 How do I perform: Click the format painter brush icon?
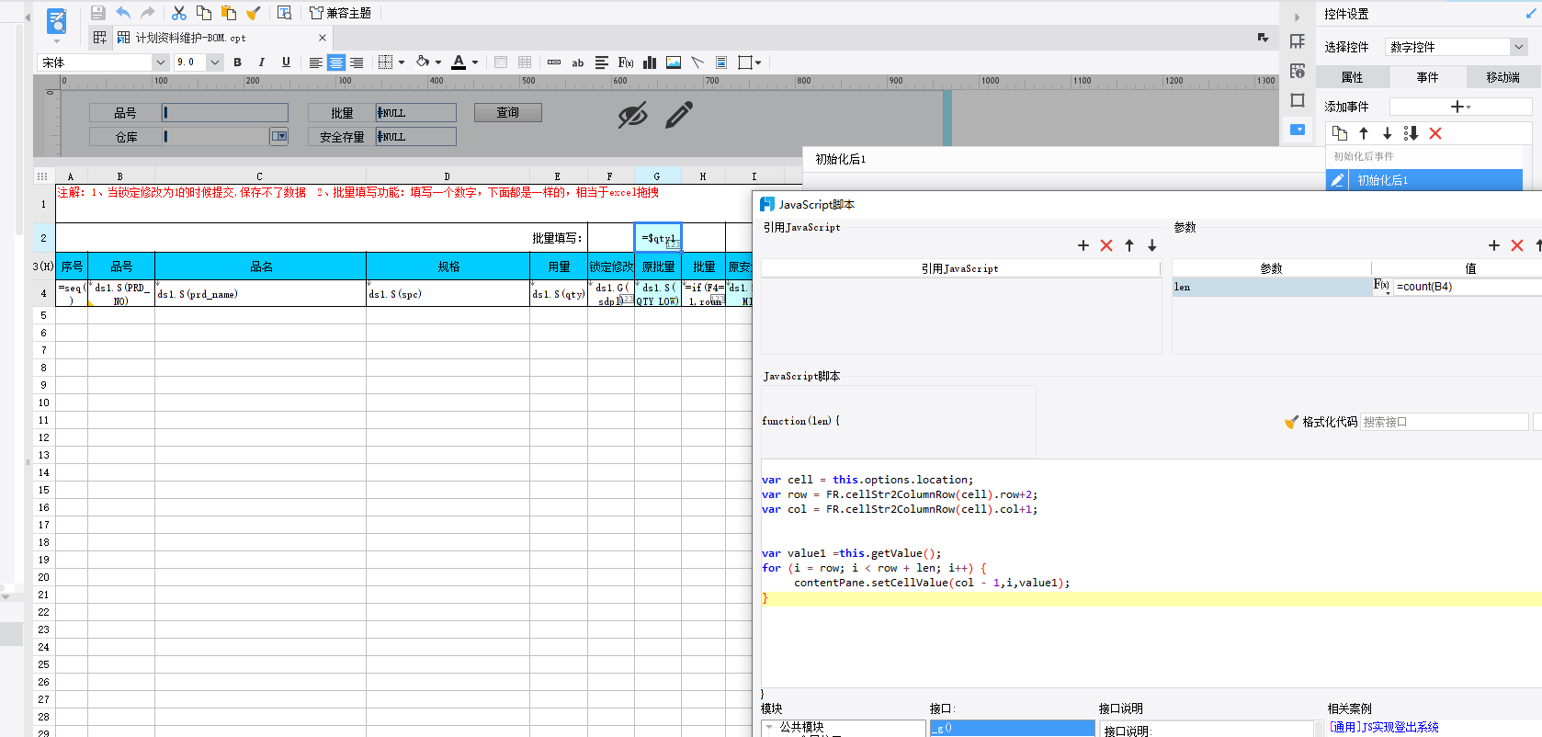[254, 13]
